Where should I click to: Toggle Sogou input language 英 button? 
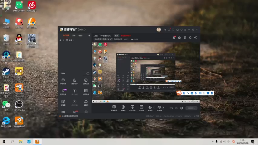point(184,93)
